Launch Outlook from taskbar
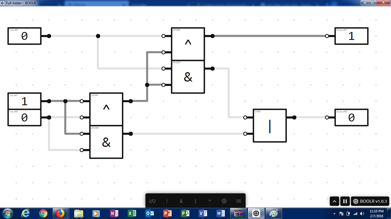Viewport: 391px width, 219px height. 149,213
